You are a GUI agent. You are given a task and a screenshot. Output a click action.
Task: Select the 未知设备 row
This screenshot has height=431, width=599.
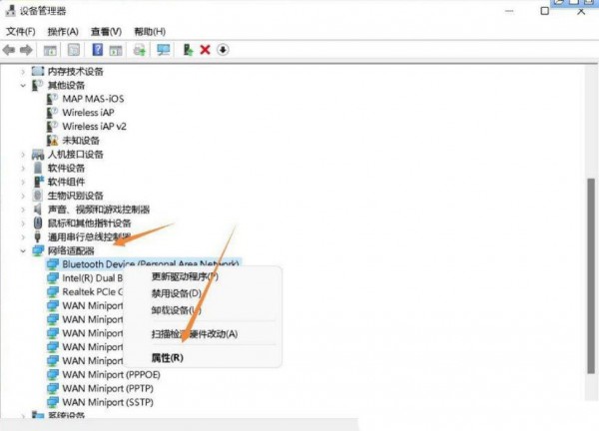pyautogui.click(x=81, y=141)
